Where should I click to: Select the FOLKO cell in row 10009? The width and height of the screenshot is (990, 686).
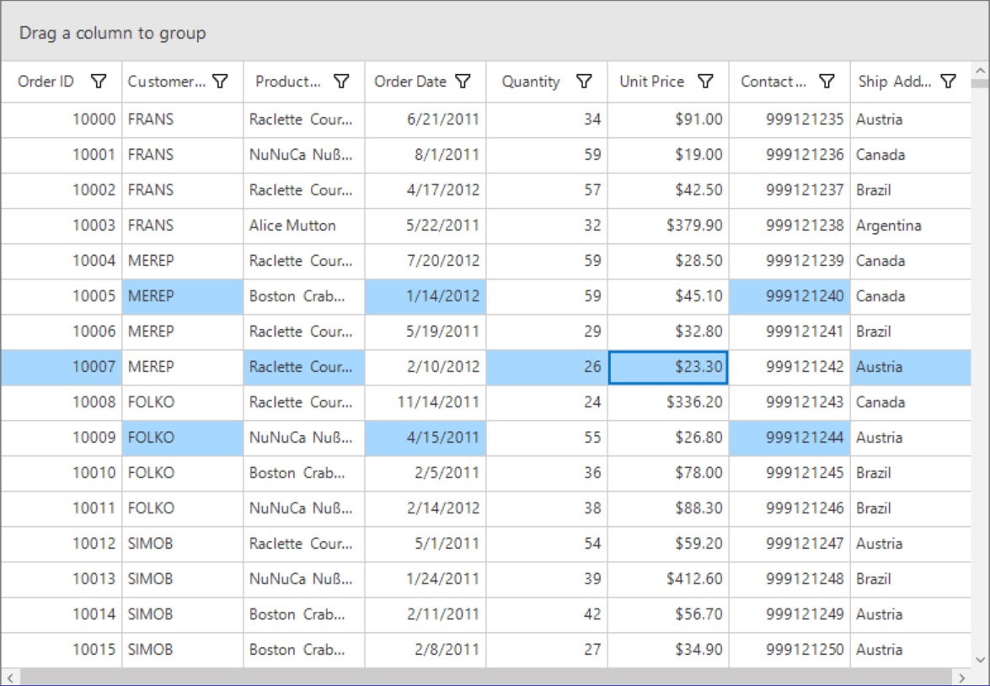pos(181,438)
